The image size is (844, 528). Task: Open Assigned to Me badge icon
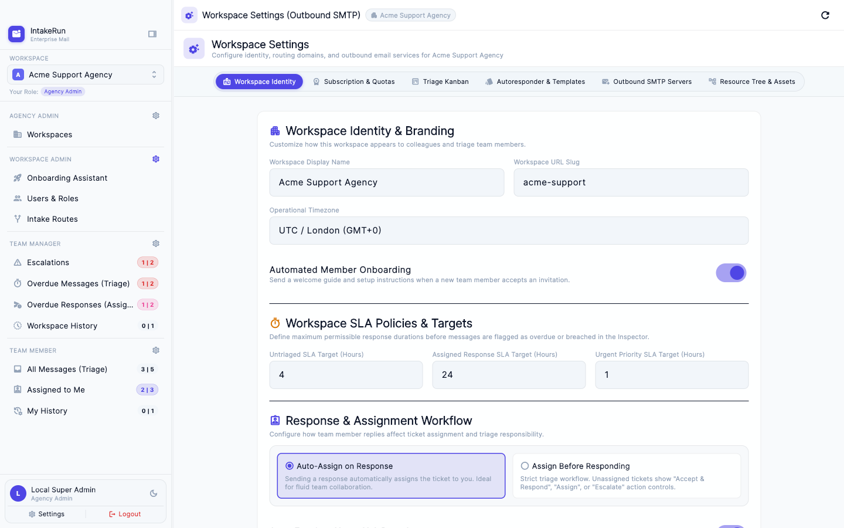(x=18, y=390)
